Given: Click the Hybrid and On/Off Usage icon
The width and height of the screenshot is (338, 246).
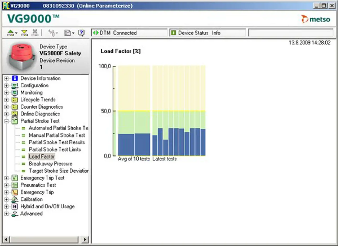Looking at the screenshot, I should click(15, 206).
